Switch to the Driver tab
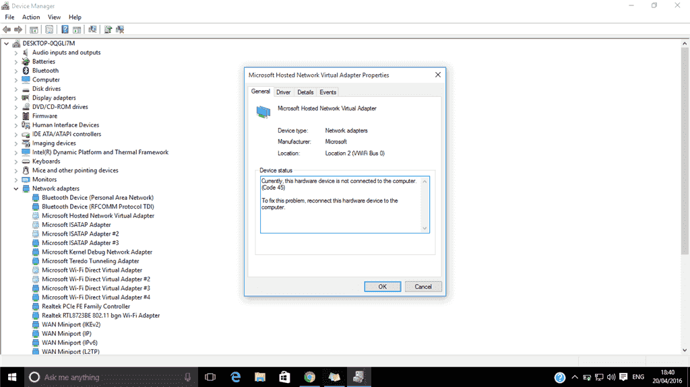This screenshot has width=690, height=387. coord(284,92)
